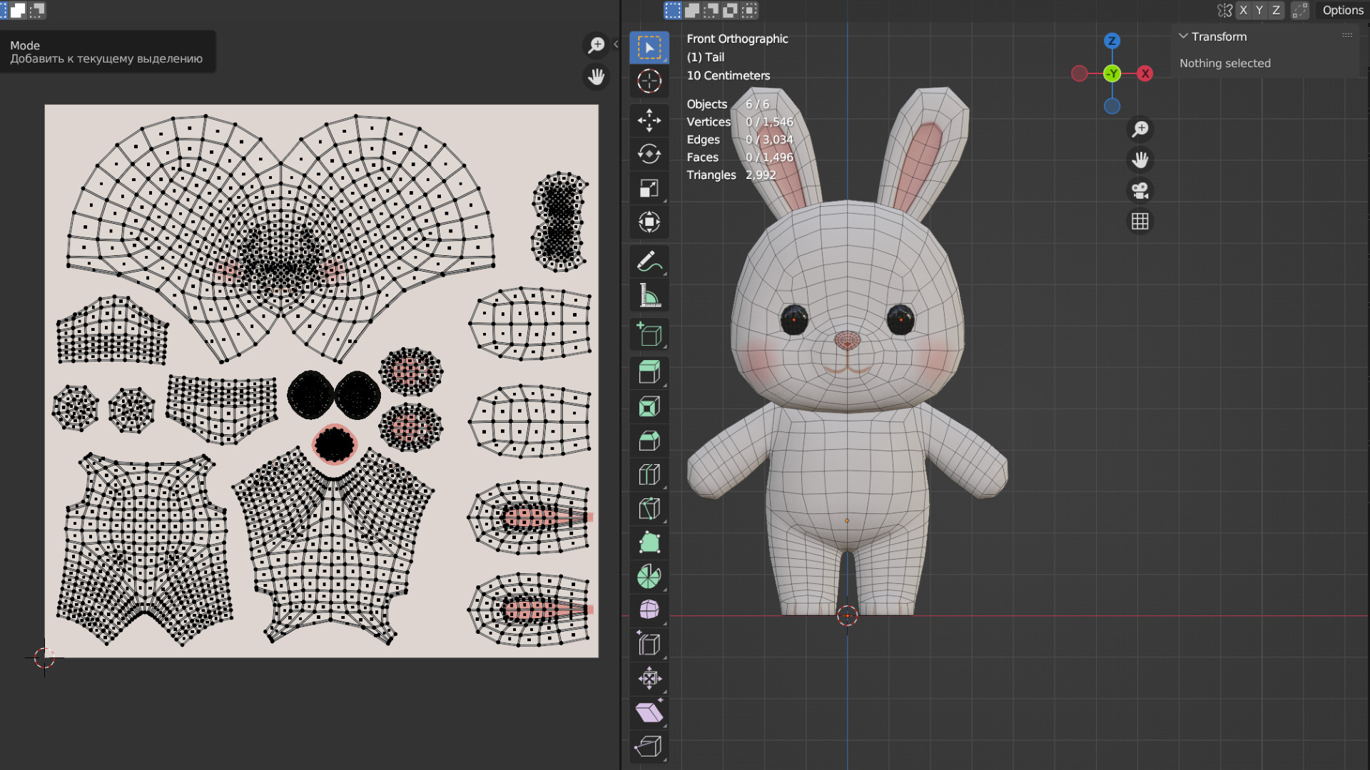This screenshot has height=770, width=1370.
Task: Set UV editor select mode to Extend
Action: (x=18, y=10)
